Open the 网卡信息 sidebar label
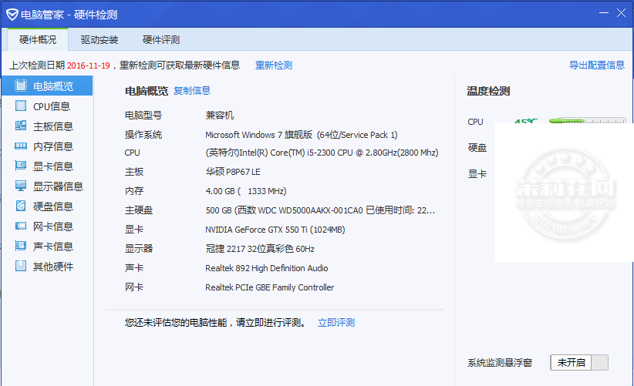Screen dimensions: 634x386 tap(53, 227)
